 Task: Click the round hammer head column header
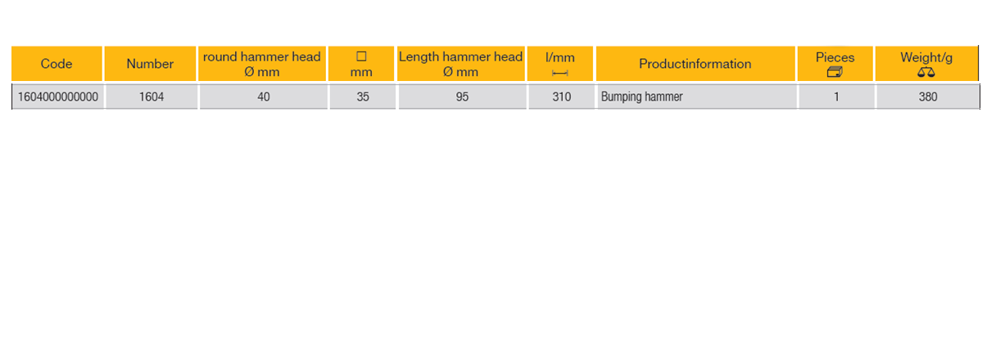(x=262, y=64)
